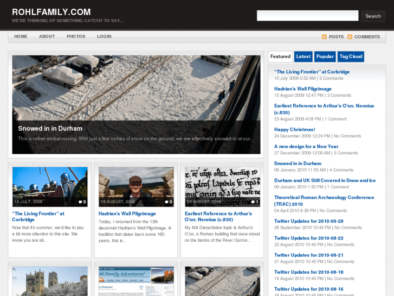This screenshot has height=296, width=394.
Task: Click the excerpt starting "Now that it's summer"
Action: (48, 234)
